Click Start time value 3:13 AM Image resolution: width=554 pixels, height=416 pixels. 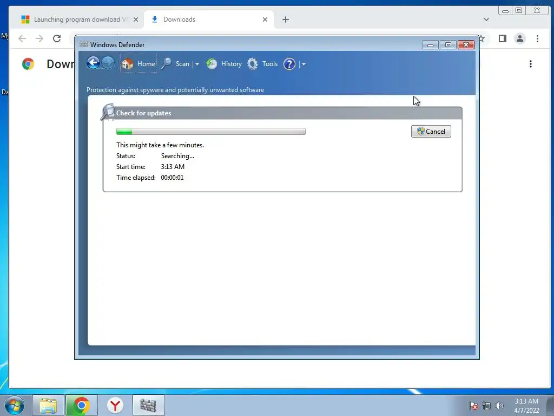pyautogui.click(x=173, y=167)
